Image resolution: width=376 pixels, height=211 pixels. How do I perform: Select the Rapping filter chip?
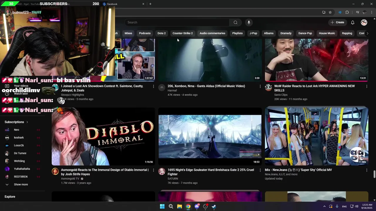pos(347,33)
